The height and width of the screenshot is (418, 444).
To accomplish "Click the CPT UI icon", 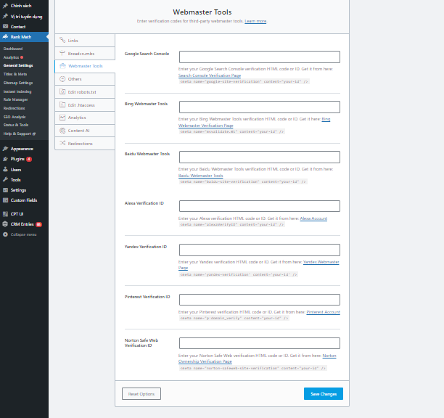I will [5, 214].
